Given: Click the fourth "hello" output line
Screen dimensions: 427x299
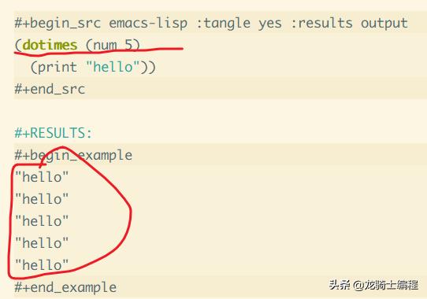Looking at the screenshot, I should point(42,243).
